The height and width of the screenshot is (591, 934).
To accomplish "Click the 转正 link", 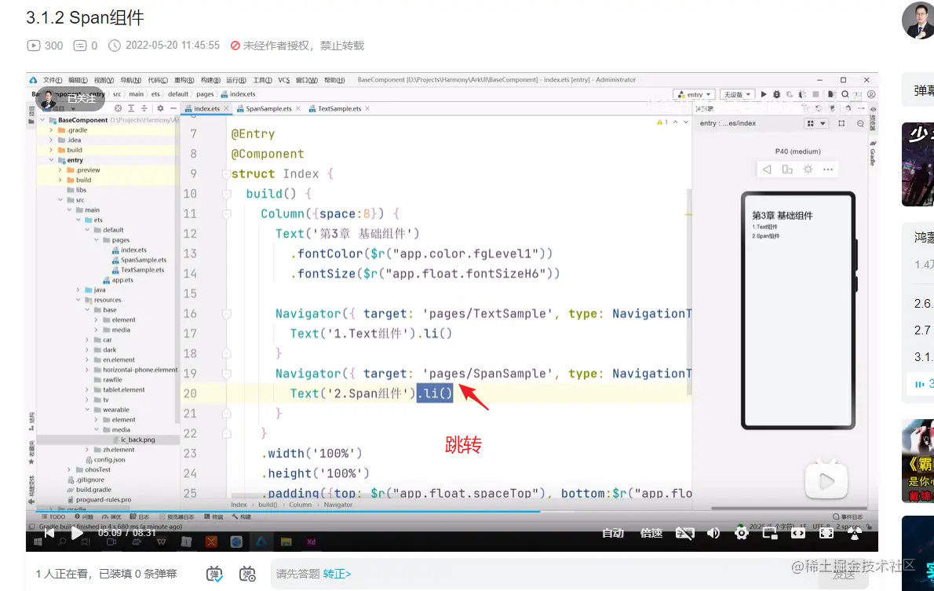I will pos(337,574).
